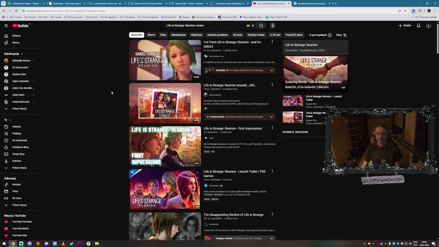439x247 pixels.
Task: Expand Pasujący rozdział of Disappointing Decline video
Action: point(271,238)
